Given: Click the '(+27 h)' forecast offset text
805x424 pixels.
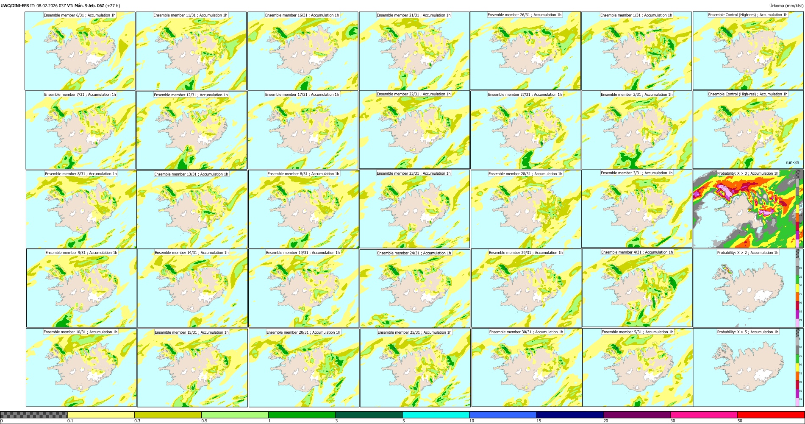Looking at the screenshot, I should 112,6.
